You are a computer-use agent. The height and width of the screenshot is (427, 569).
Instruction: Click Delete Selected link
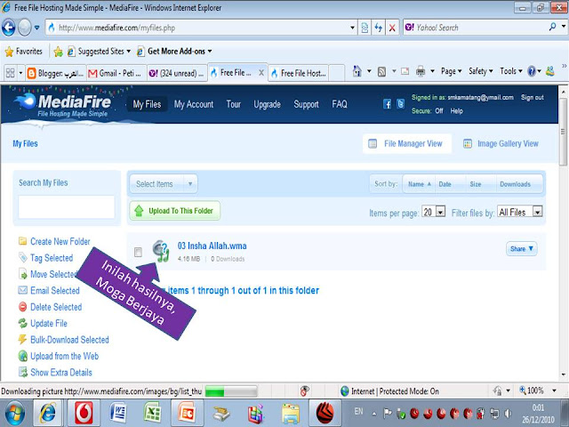click(56, 307)
